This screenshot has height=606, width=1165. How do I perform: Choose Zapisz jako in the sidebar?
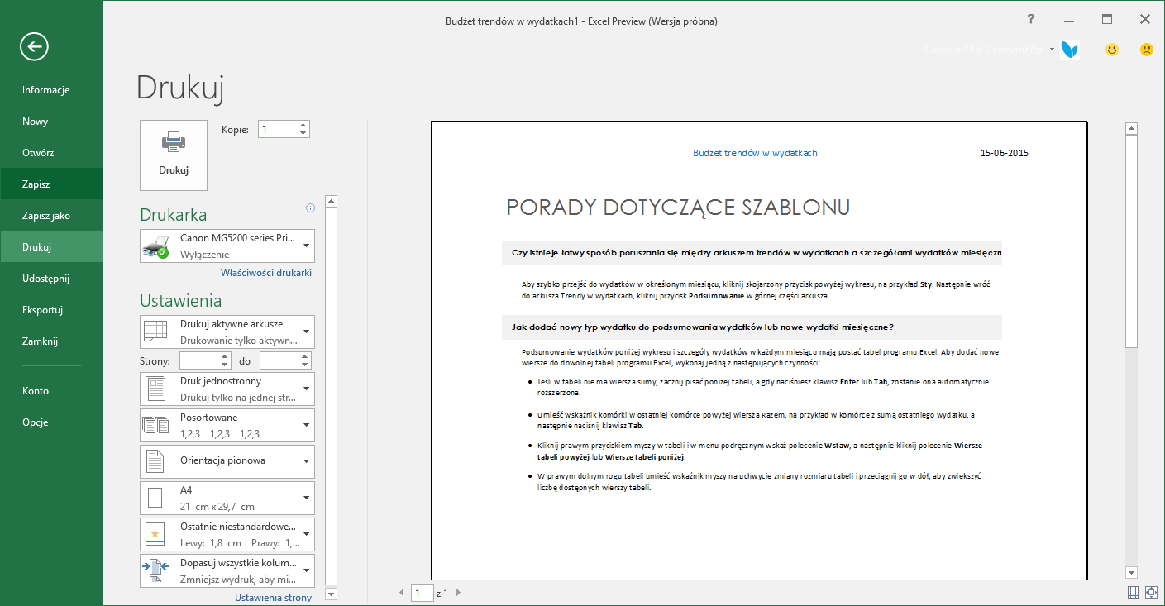click(51, 216)
